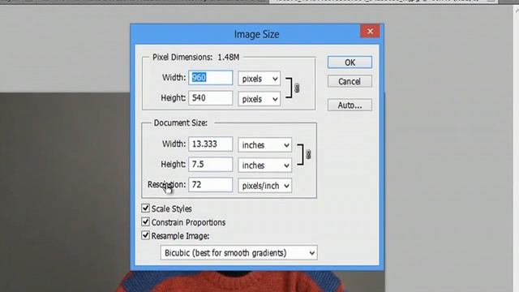Select the Pixel Dimensions Width field
The image size is (519, 292).
click(x=211, y=78)
